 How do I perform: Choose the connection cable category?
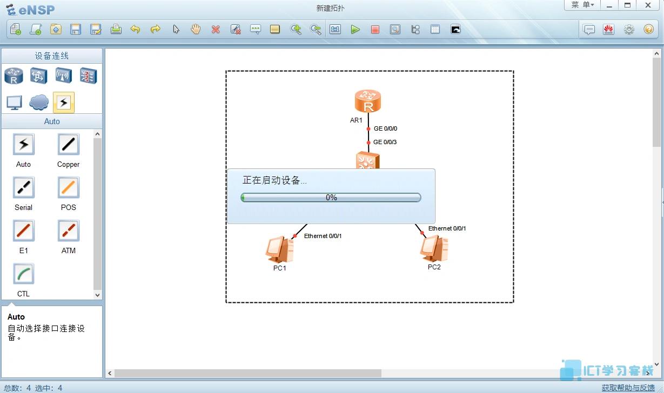click(x=64, y=102)
